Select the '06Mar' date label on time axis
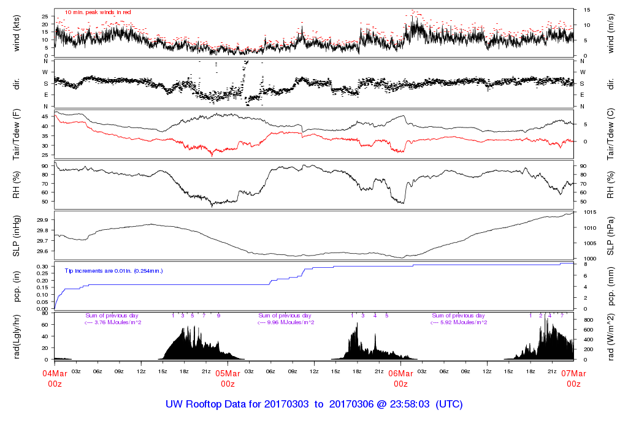This screenshot has width=628, height=429. pyautogui.click(x=400, y=374)
